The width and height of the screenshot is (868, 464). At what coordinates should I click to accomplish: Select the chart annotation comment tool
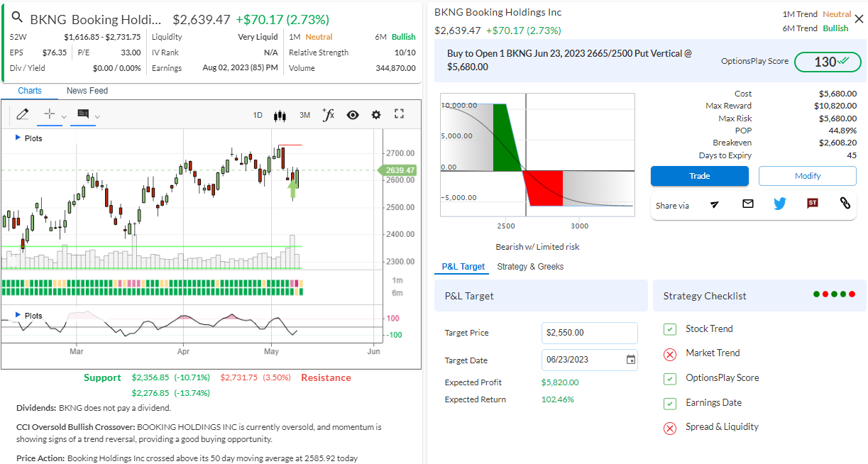83,114
